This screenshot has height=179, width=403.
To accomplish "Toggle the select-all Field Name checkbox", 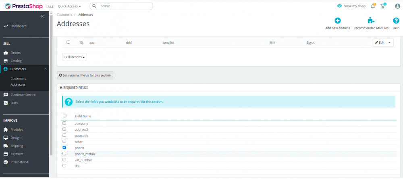I will pyautogui.click(x=64, y=116).
